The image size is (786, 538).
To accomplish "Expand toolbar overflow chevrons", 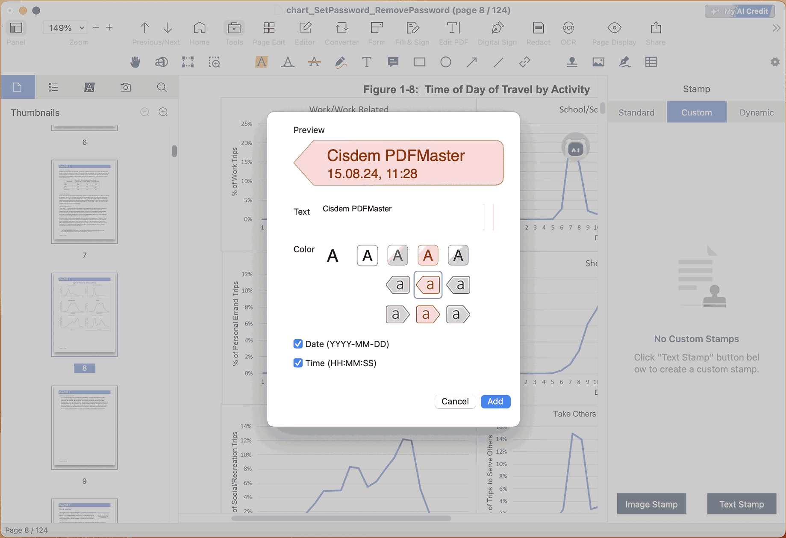I will pyautogui.click(x=776, y=28).
